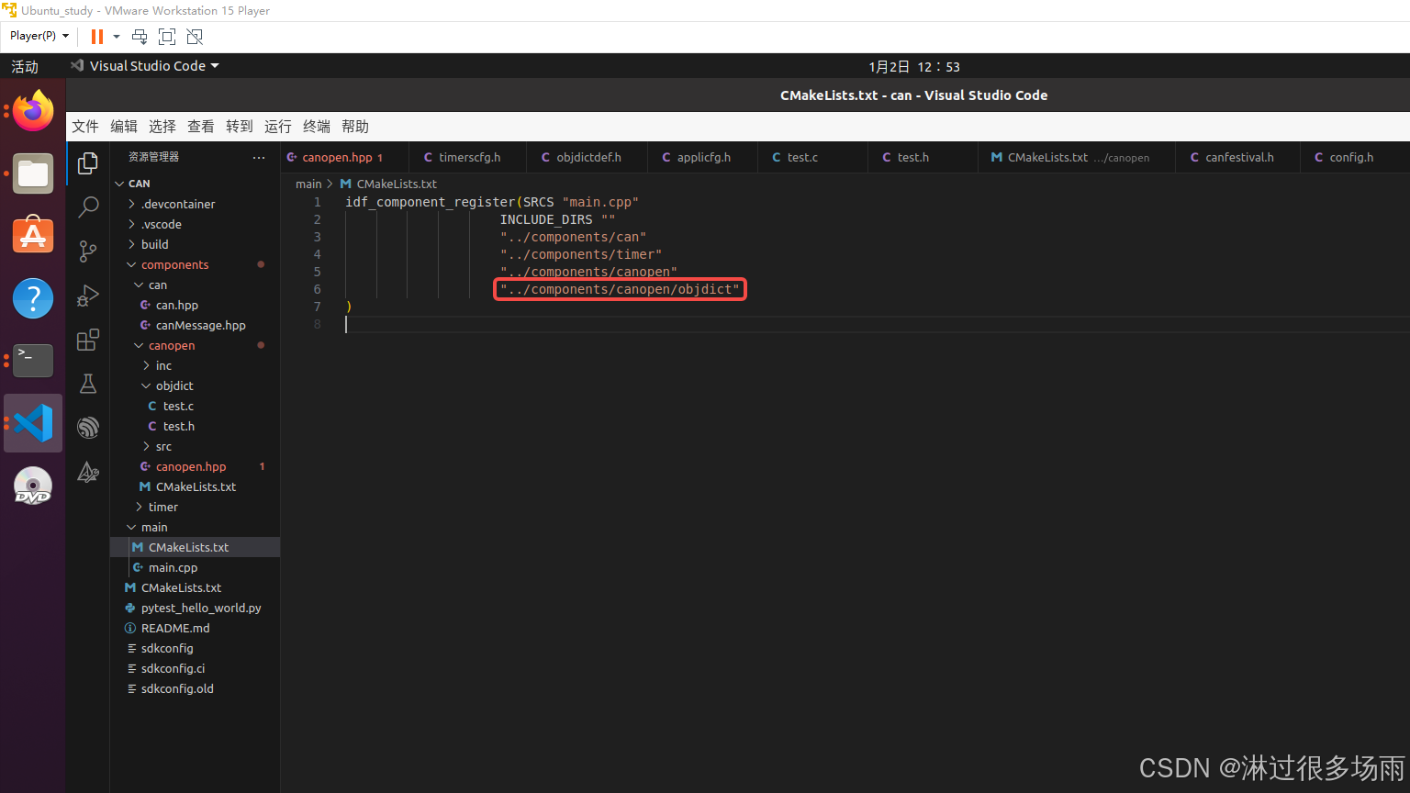Image resolution: width=1410 pixels, height=793 pixels.
Task: Open the Player(P) menu
Action: pyautogui.click(x=39, y=36)
